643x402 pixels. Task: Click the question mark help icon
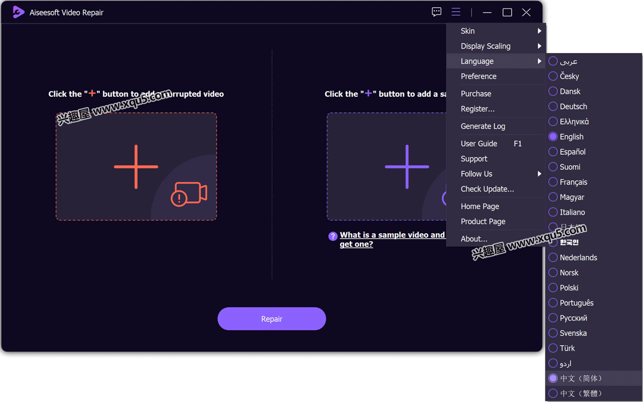coord(333,236)
